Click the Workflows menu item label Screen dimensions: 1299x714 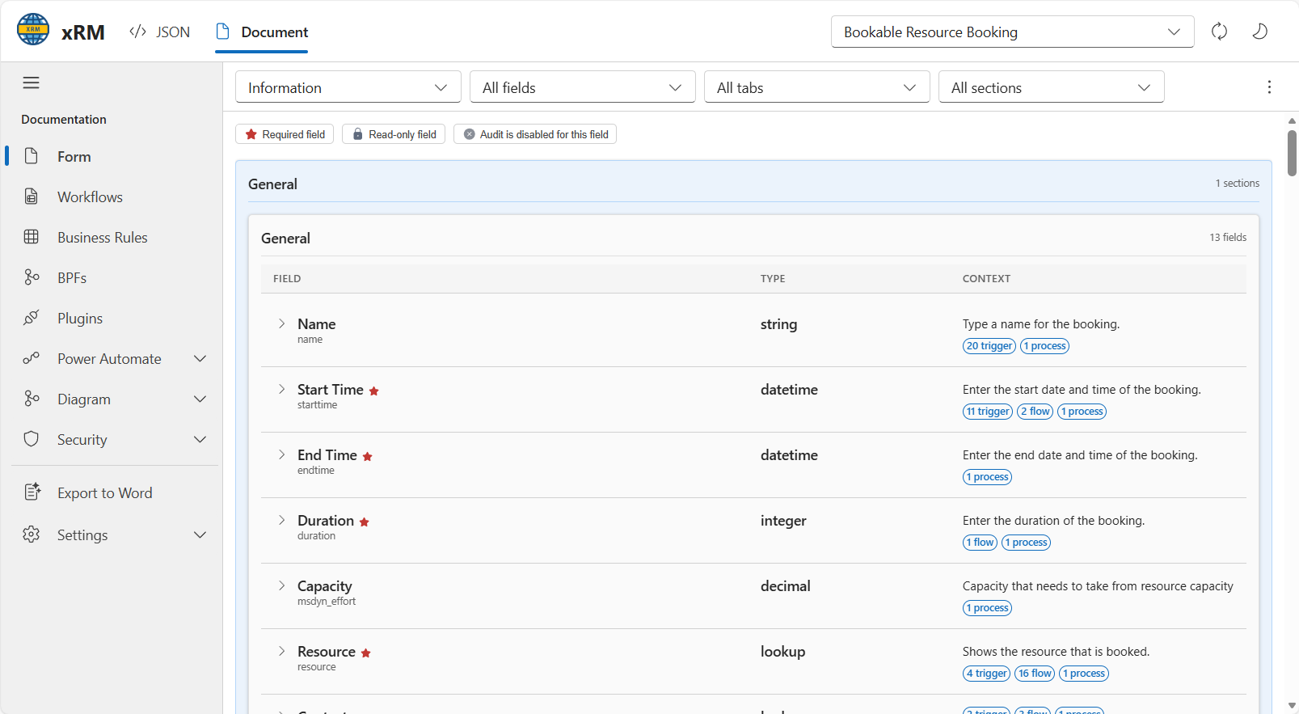(90, 196)
